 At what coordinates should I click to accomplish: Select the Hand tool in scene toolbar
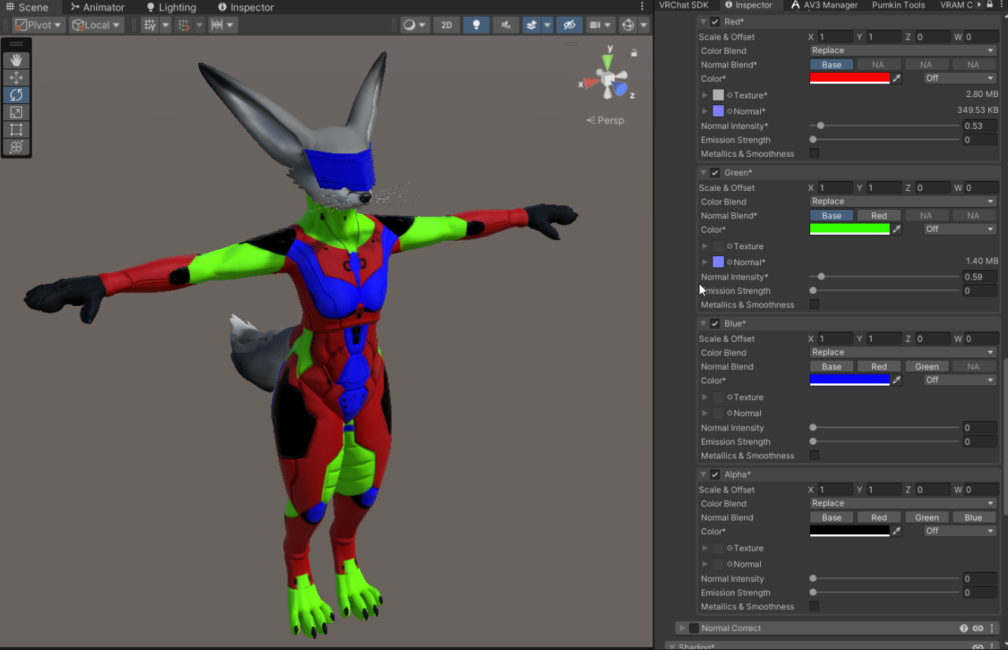point(16,60)
